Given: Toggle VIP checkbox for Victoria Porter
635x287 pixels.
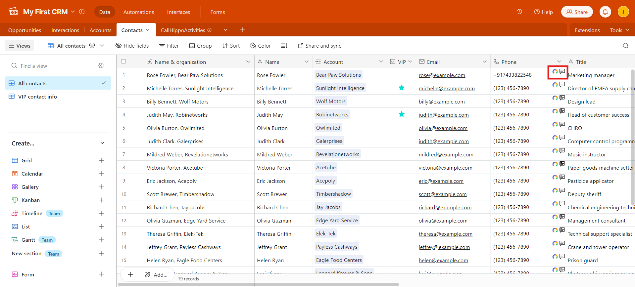Looking at the screenshot, I should (x=402, y=167).
